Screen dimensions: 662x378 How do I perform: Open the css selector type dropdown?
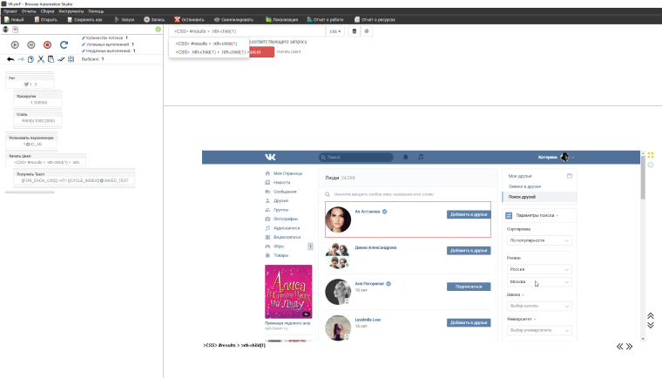(335, 31)
